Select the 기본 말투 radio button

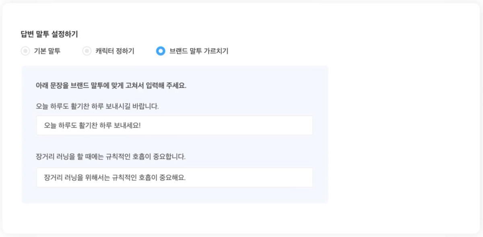pos(25,51)
